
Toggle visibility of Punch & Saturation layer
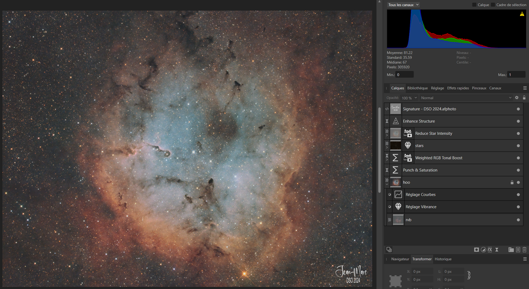click(518, 170)
